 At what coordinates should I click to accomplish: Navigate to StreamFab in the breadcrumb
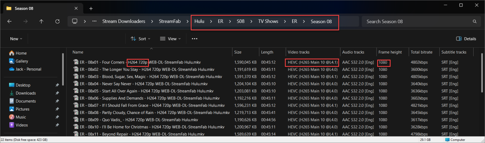tap(170, 21)
